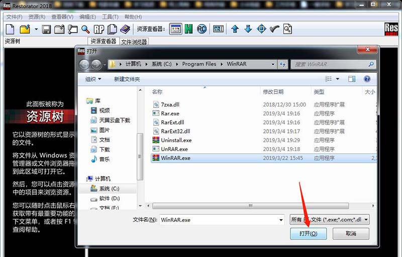Click the magnifier Find icon in toolbar
This screenshot has height=257, width=402.
[x=85, y=29]
